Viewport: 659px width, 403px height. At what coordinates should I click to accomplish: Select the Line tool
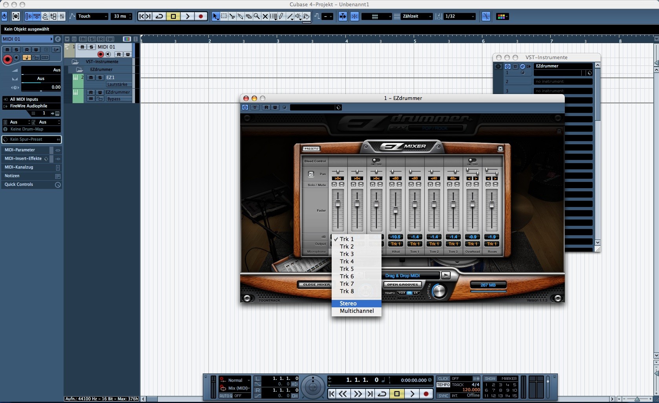coord(290,16)
